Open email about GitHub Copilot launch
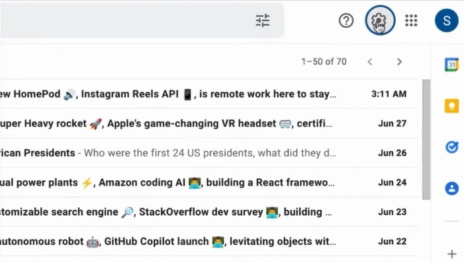This screenshot has height=262, width=464. 210,242
